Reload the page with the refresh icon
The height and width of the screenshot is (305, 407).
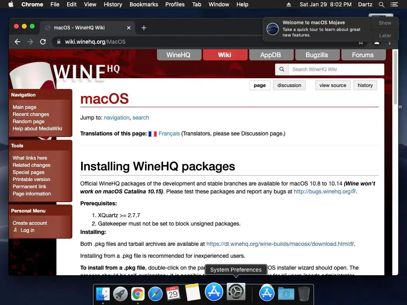pos(43,42)
